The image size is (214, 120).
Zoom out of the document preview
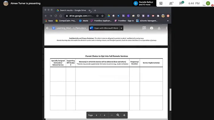(112, 115)
